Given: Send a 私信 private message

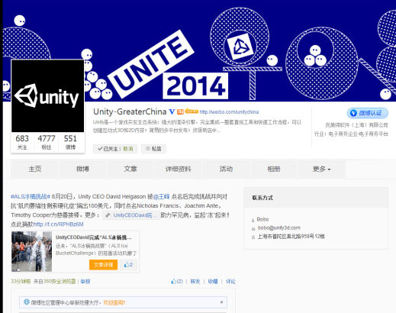Looking at the screenshot, I should click(x=153, y=149).
